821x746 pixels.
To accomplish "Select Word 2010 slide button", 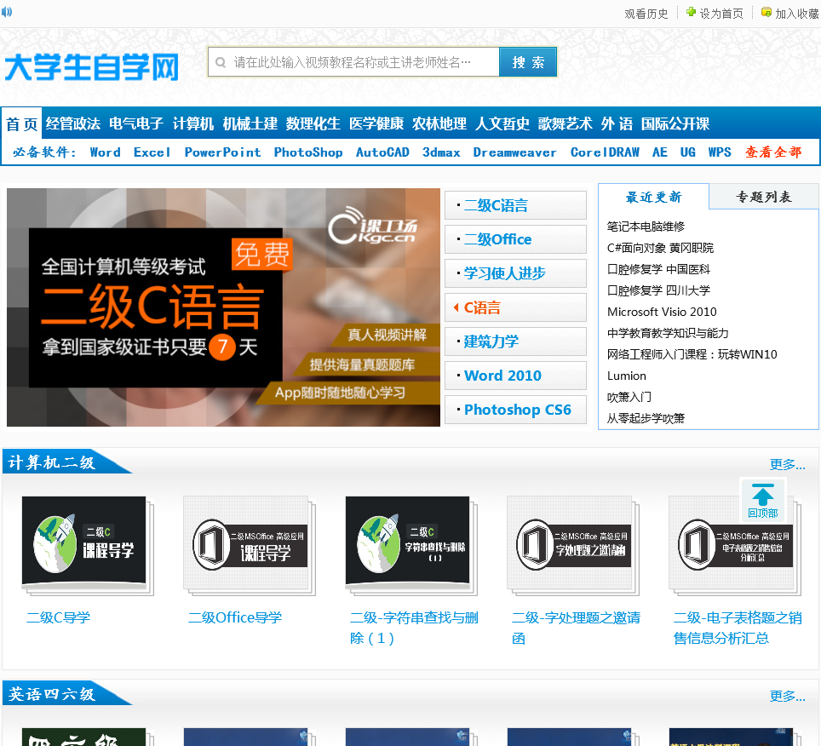I will [515, 376].
